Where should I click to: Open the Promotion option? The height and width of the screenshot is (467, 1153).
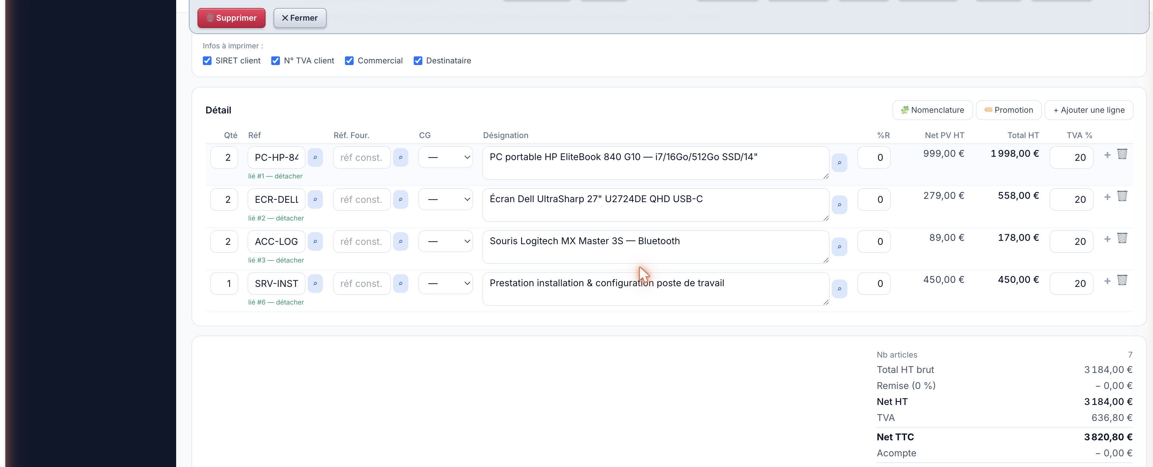[x=1009, y=110]
